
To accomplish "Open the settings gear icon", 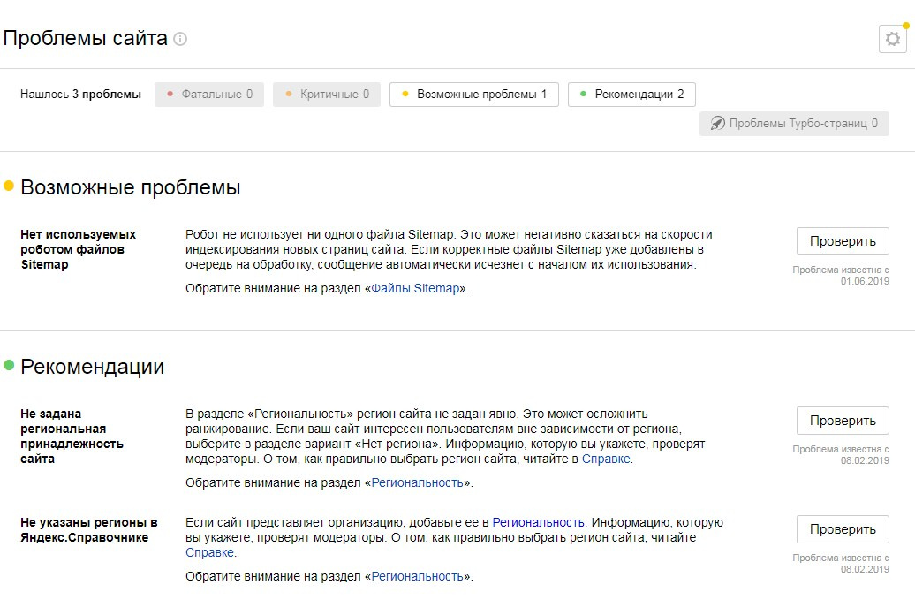I will pyautogui.click(x=893, y=39).
